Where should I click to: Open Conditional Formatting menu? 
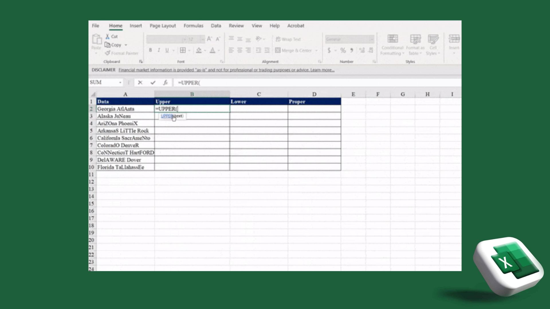[392, 45]
